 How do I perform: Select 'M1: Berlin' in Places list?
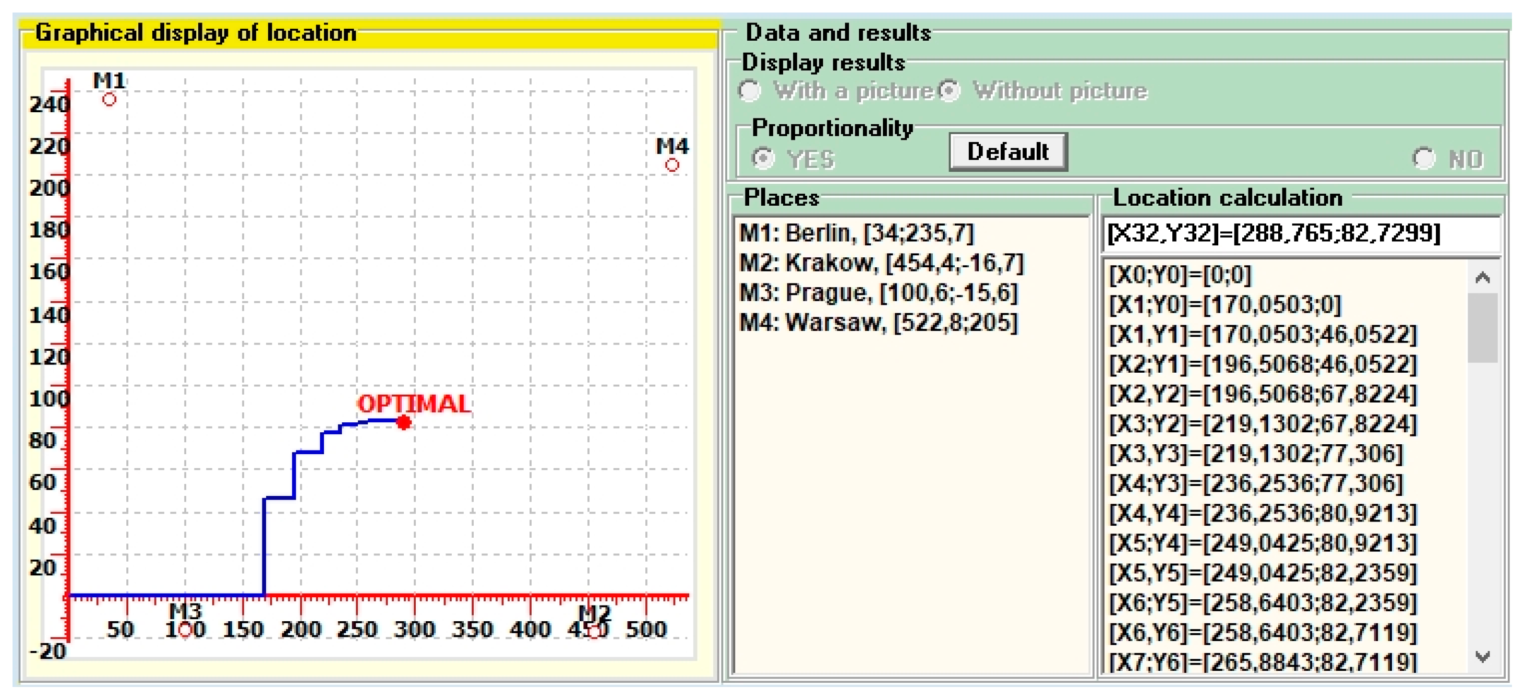pos(856,233)
